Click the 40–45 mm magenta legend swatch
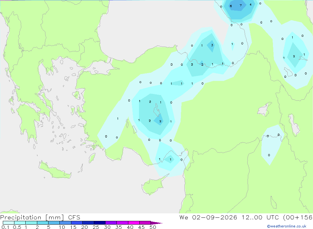 click(x=134, y=223)
